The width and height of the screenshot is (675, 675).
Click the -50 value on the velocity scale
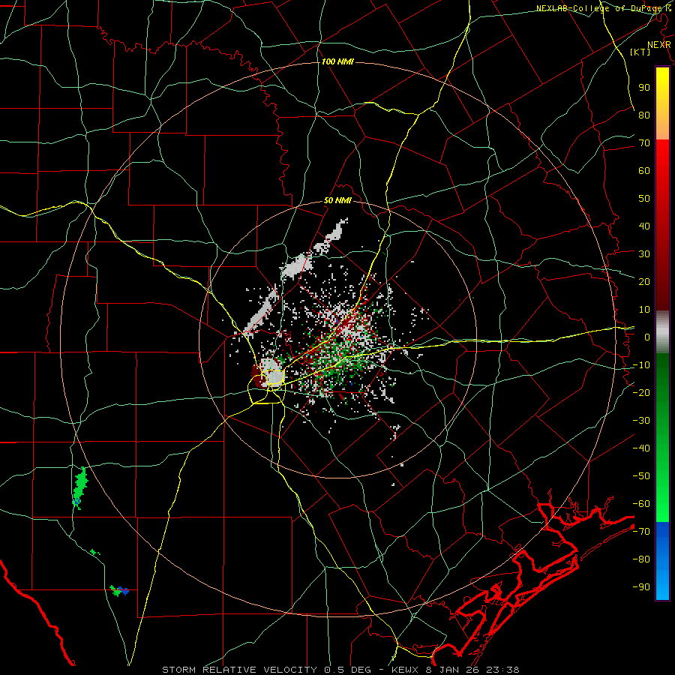pyautogui.click(x=641, y=475)
